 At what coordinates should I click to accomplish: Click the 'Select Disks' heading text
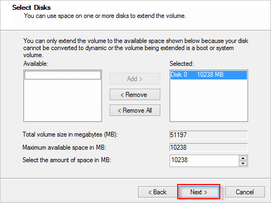(x=32, y=8)
